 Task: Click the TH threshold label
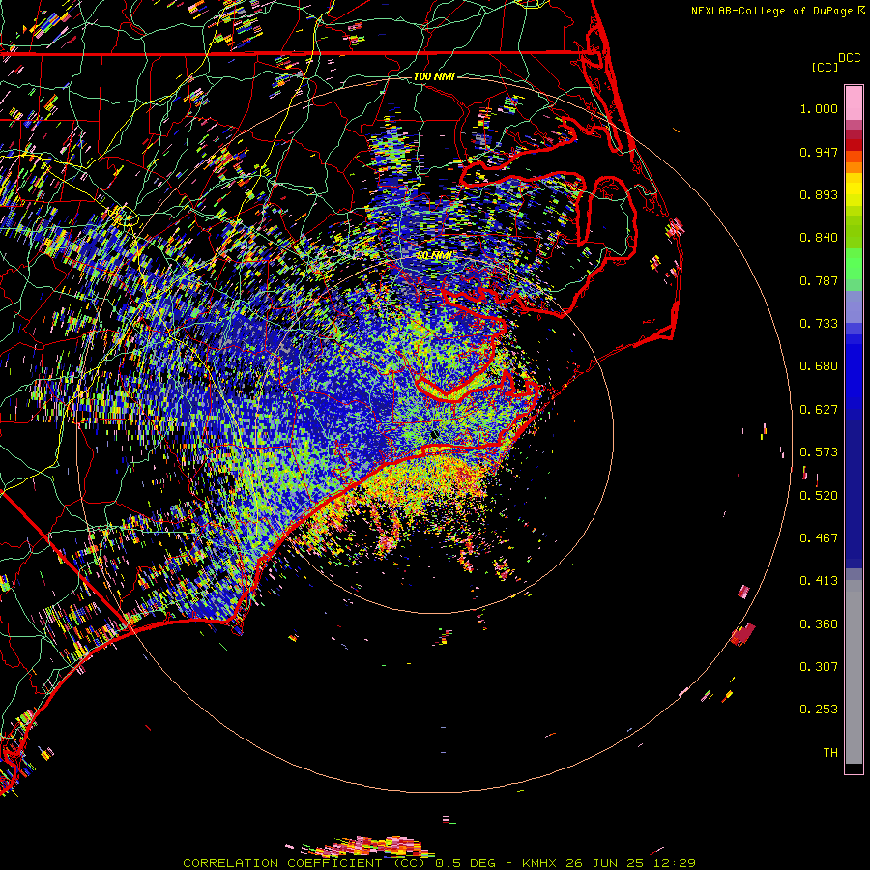coord(830,753)
